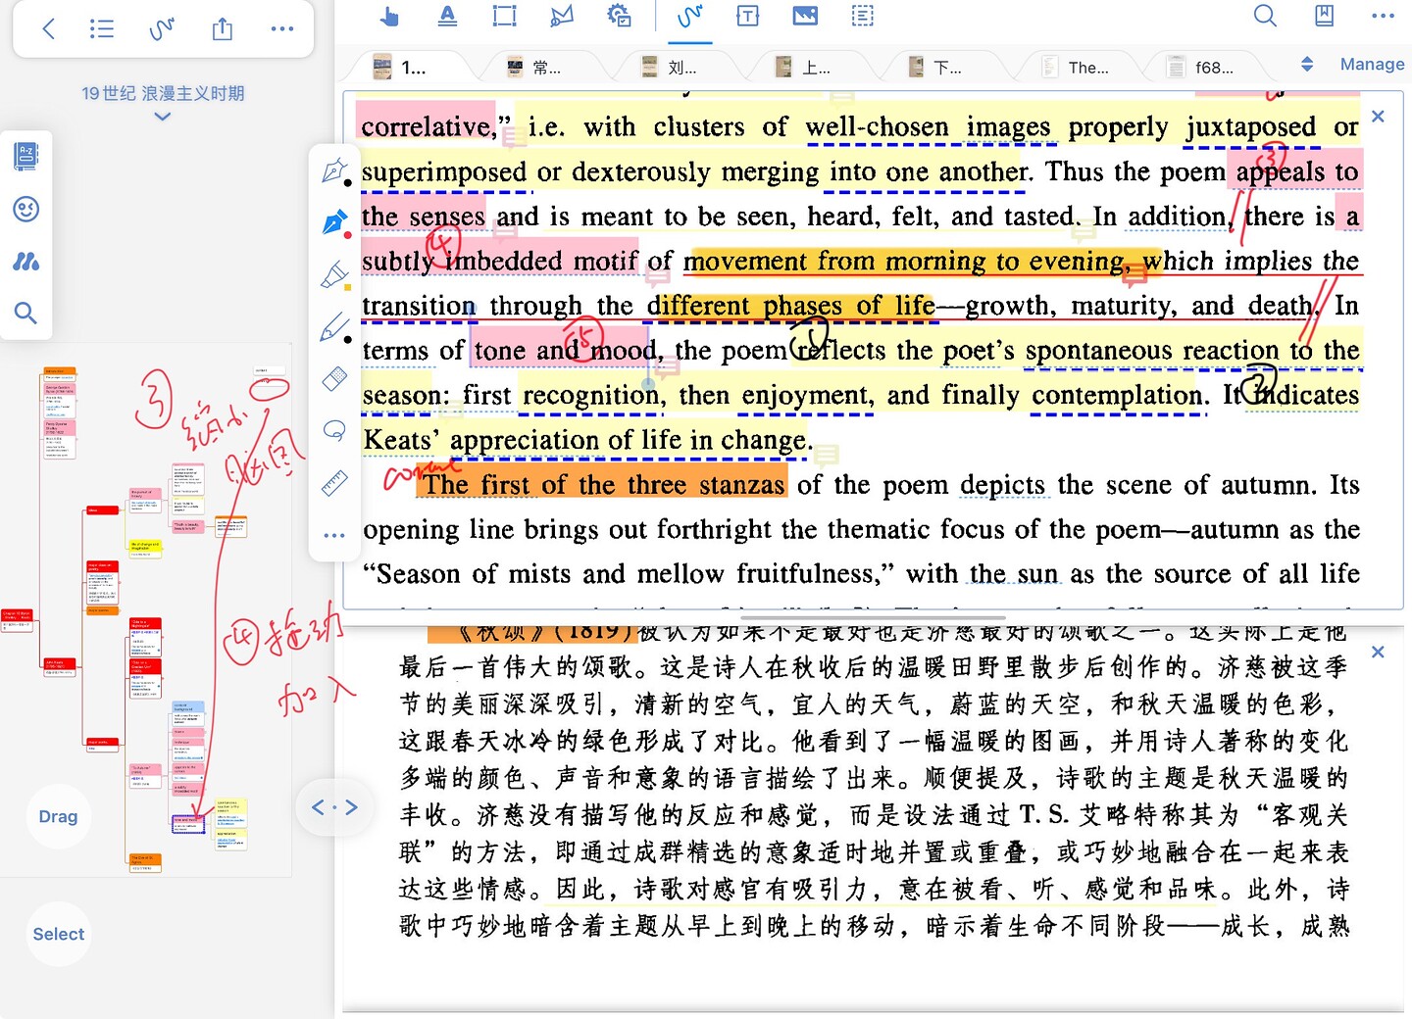Open more handwriting tool options
Screen dimensions: 1412x1019
click(334, 535)
